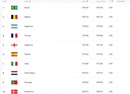Viewport: 130px width, 94px height.
Task: Sort by Puntos column arrows
Action: [x=87, y=1]
